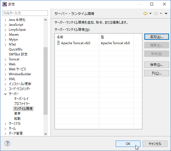Click the tree vertical scrollbar thumb
Image resolution: width=171 pixels, height=151 pixels.
click(46, 81)
